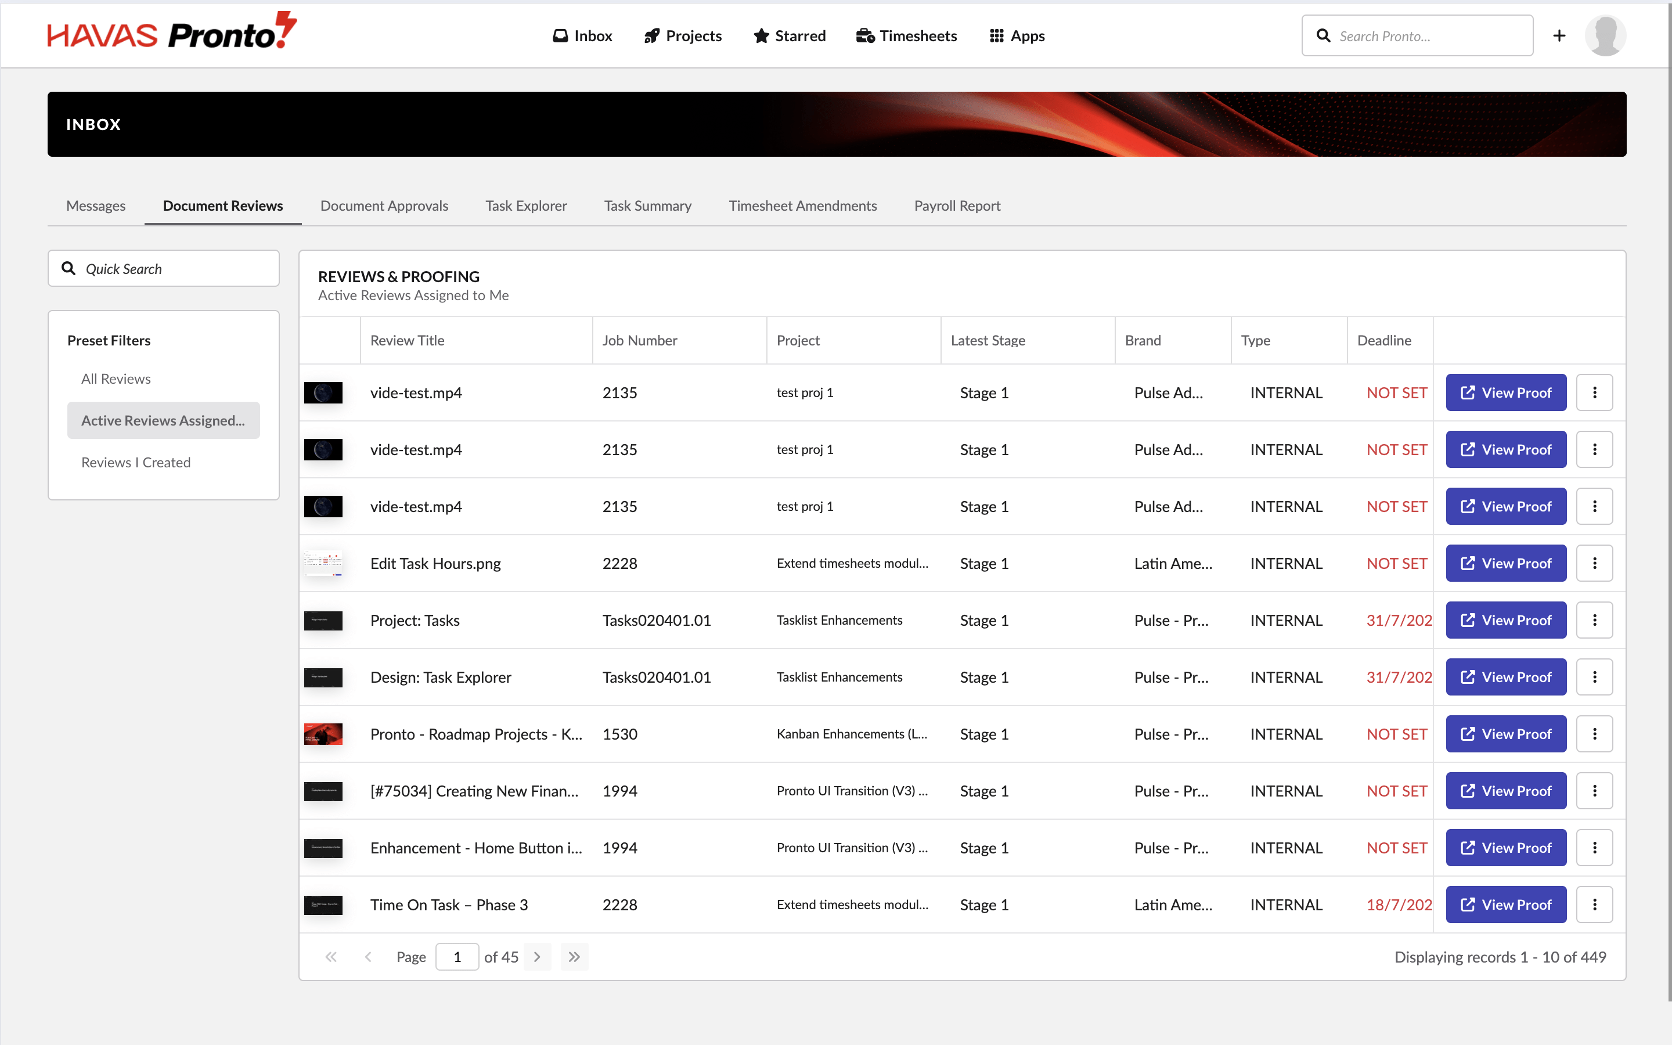Viewport: 1672px width, 1045px height.
Task: Go to Starred items
Action: pos(790,36)
